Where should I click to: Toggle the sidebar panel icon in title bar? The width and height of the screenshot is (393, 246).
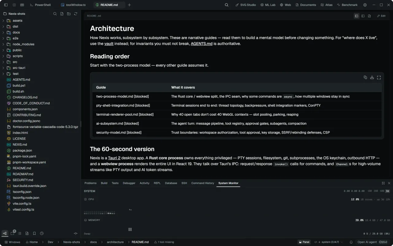[6, 5]
